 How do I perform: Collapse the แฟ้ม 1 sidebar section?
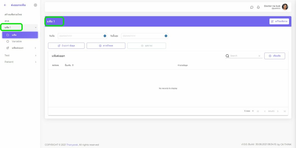click(x=36, y=28)
